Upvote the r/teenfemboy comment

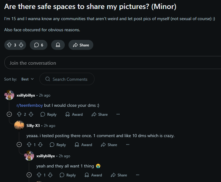[19, 114]
